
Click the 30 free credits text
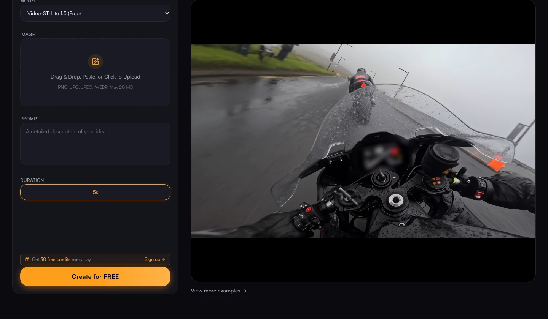coord(55,259)
